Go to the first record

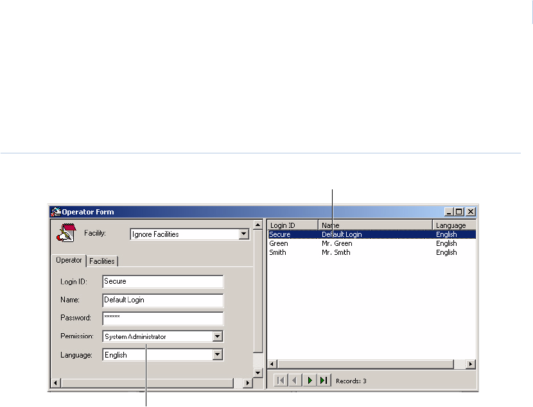coord(281,380)
